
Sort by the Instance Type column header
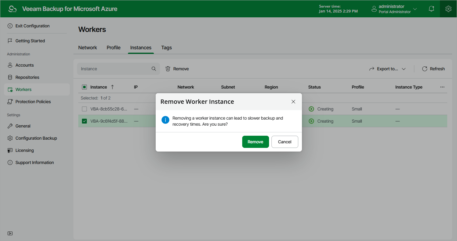[x=409, y=87]
